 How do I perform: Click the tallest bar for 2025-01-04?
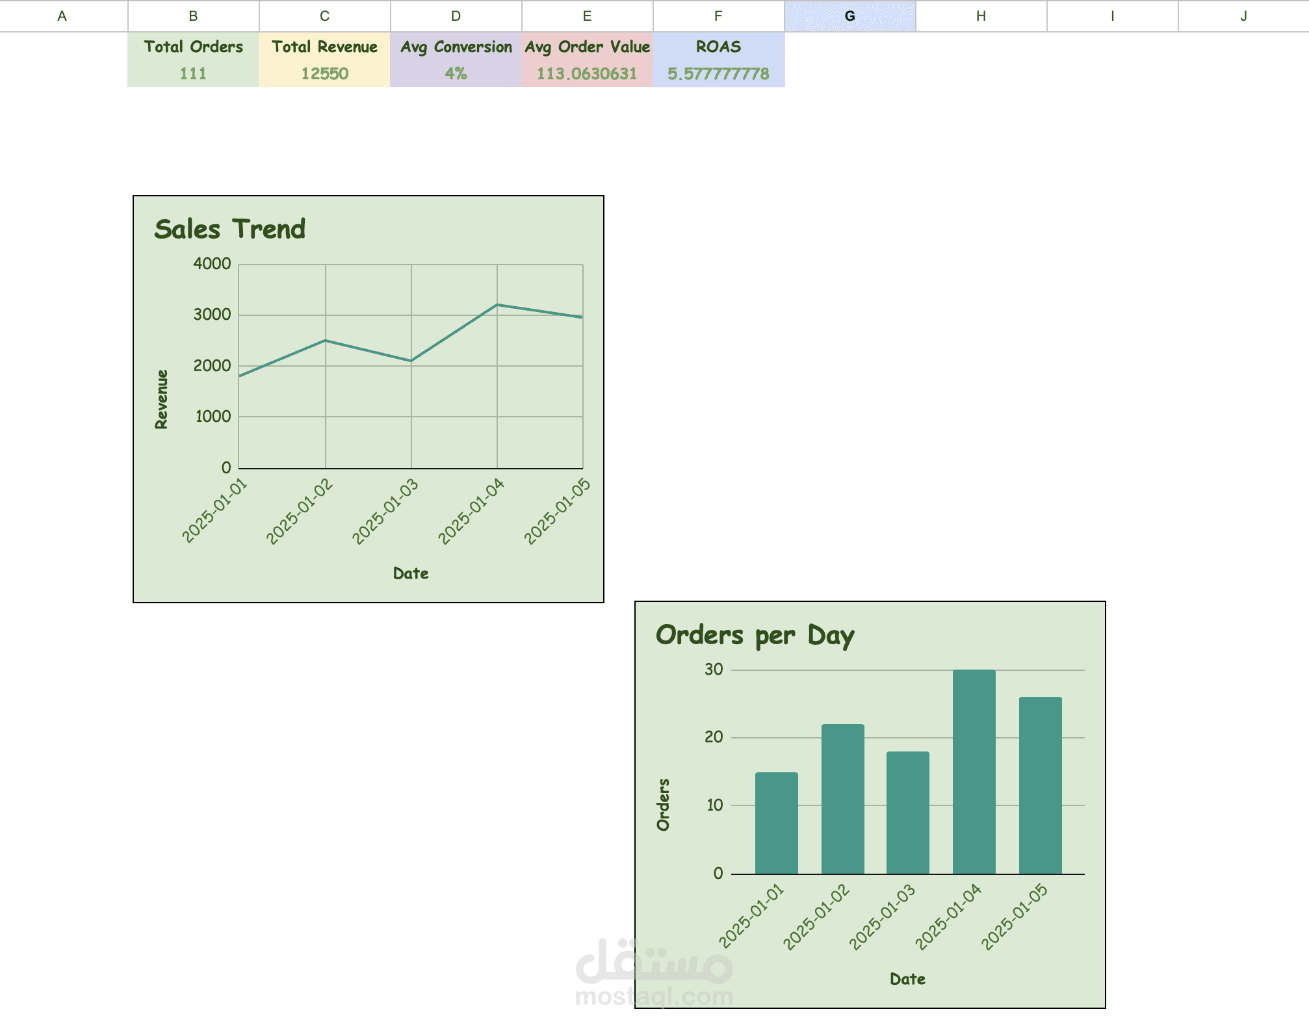(x=974, y=772)
